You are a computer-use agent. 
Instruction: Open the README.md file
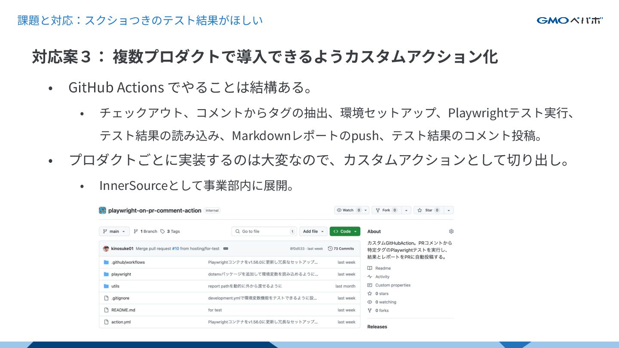[123, 310]
